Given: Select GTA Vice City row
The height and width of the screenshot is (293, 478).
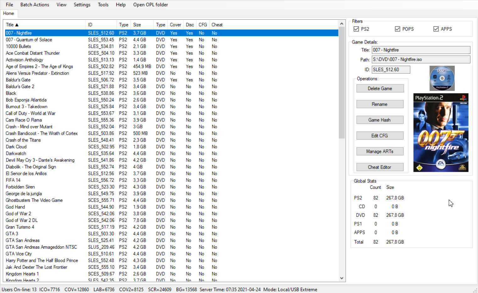Looking at the screenshot, I should pos(171,254).
